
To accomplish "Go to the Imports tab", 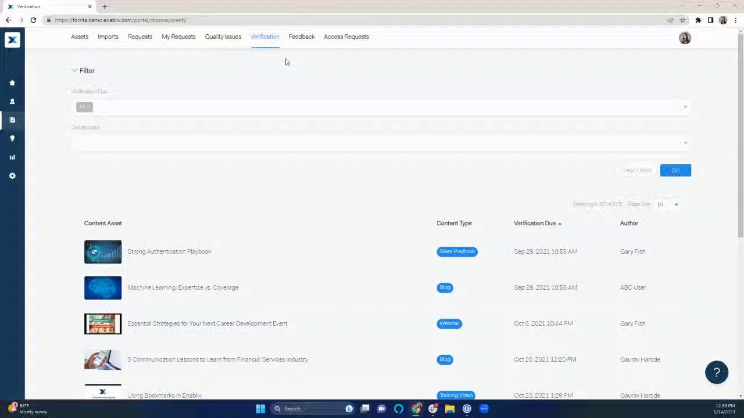I will click(x=108, y=37).
